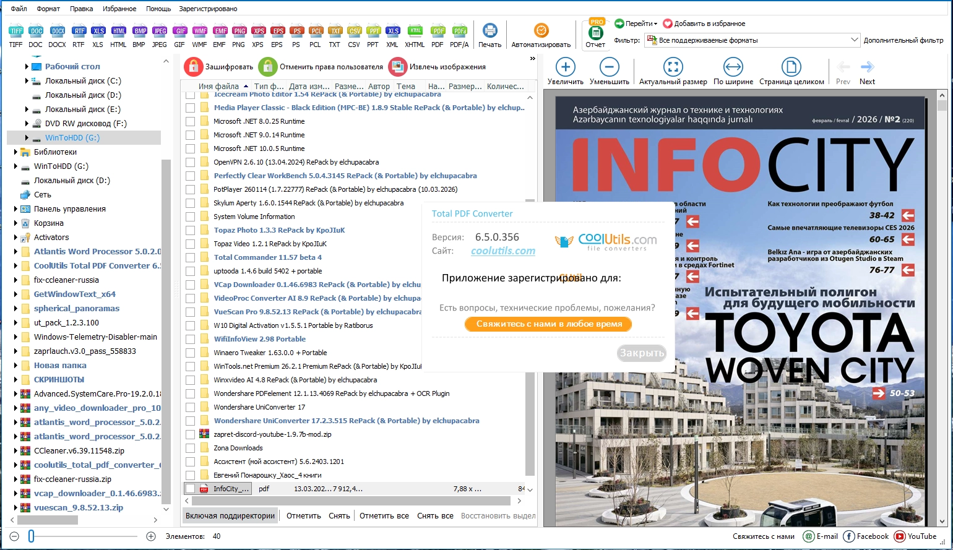Screen dimensions: 953x550
Task: Check OpenVPN 2.6.10 RePack checkbox
Action: pyautogui.click(x=191, y=162)
